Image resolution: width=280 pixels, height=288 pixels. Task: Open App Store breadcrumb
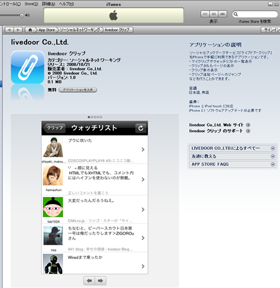click(x=47, y=30)
